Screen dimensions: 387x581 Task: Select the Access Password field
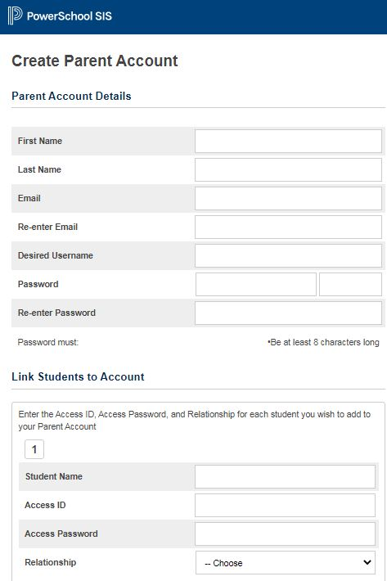click(x=285, y=534)
